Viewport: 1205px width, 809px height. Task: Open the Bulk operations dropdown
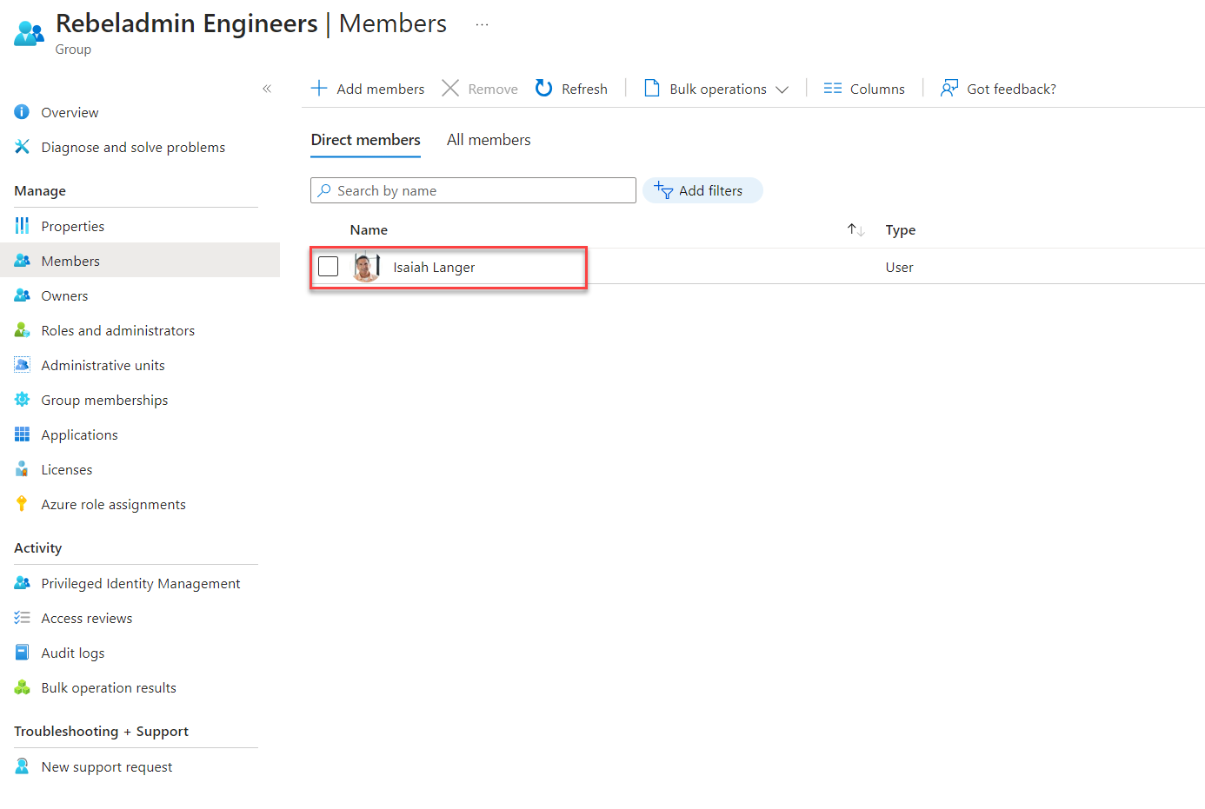click(x=717, y=89)
